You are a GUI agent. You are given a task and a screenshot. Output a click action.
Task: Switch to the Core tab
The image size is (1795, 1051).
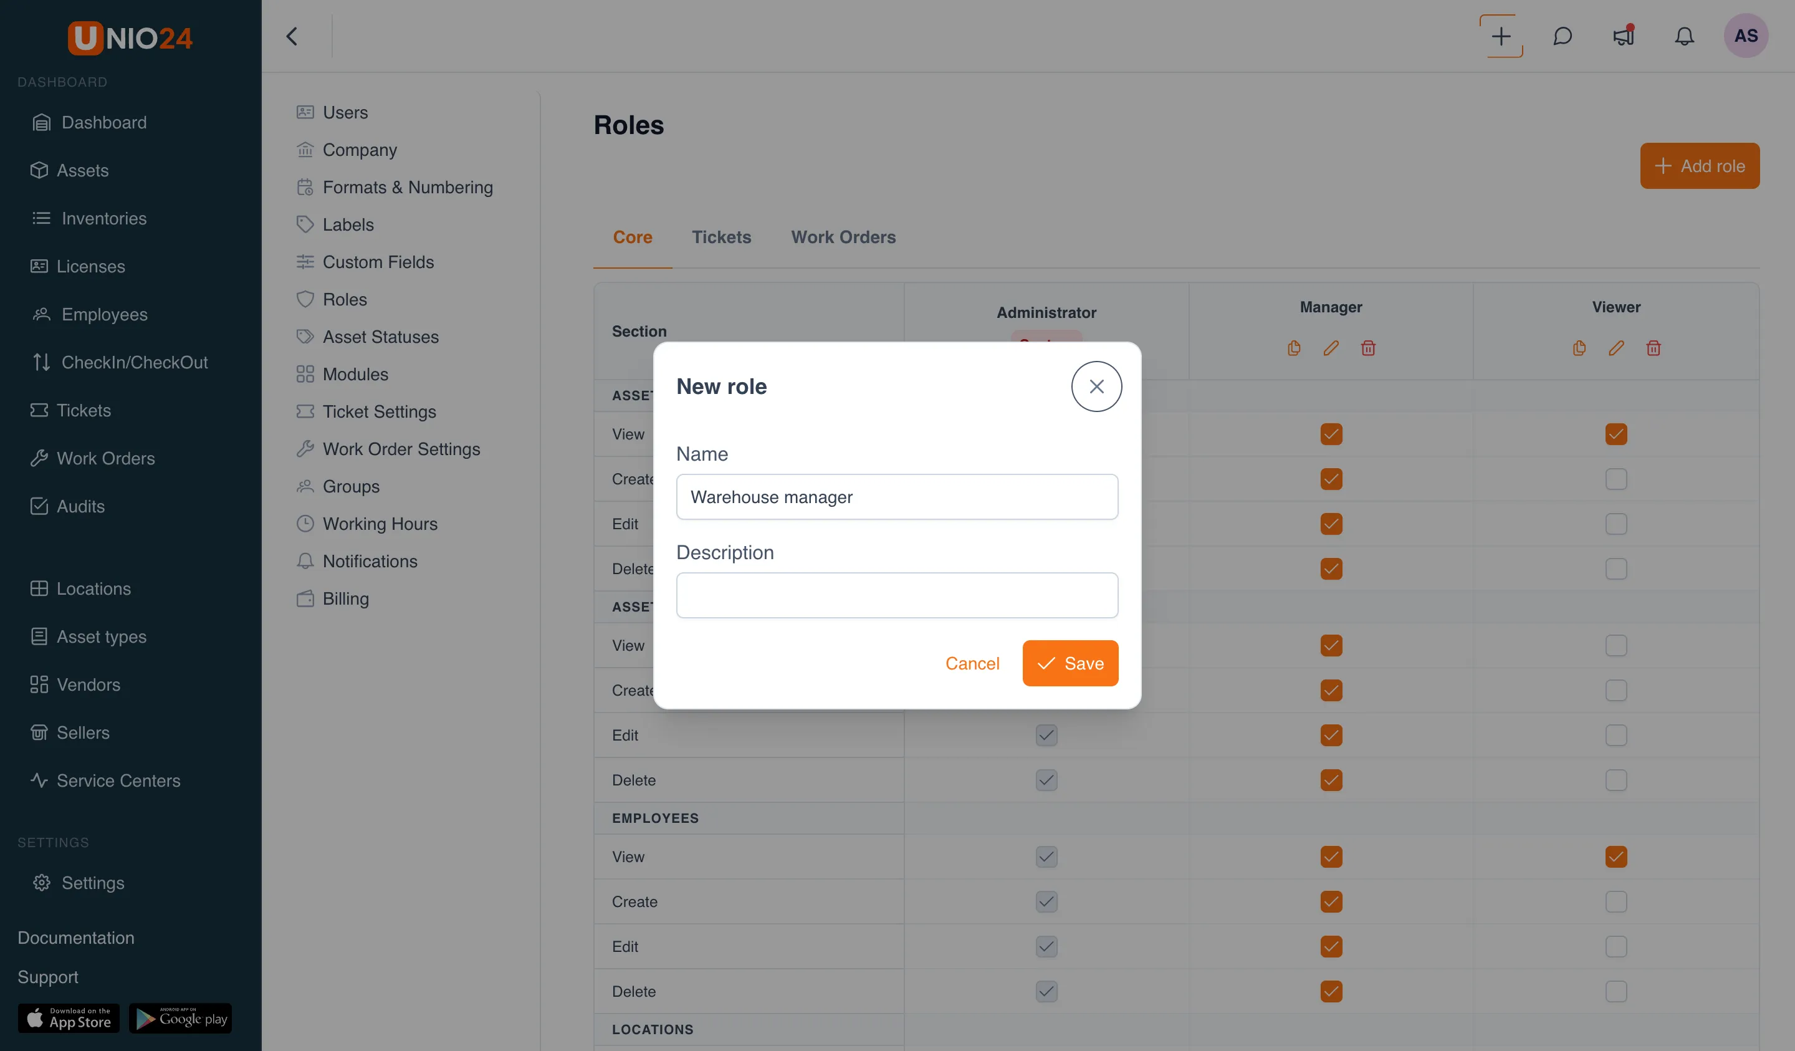tap(633, 238)
